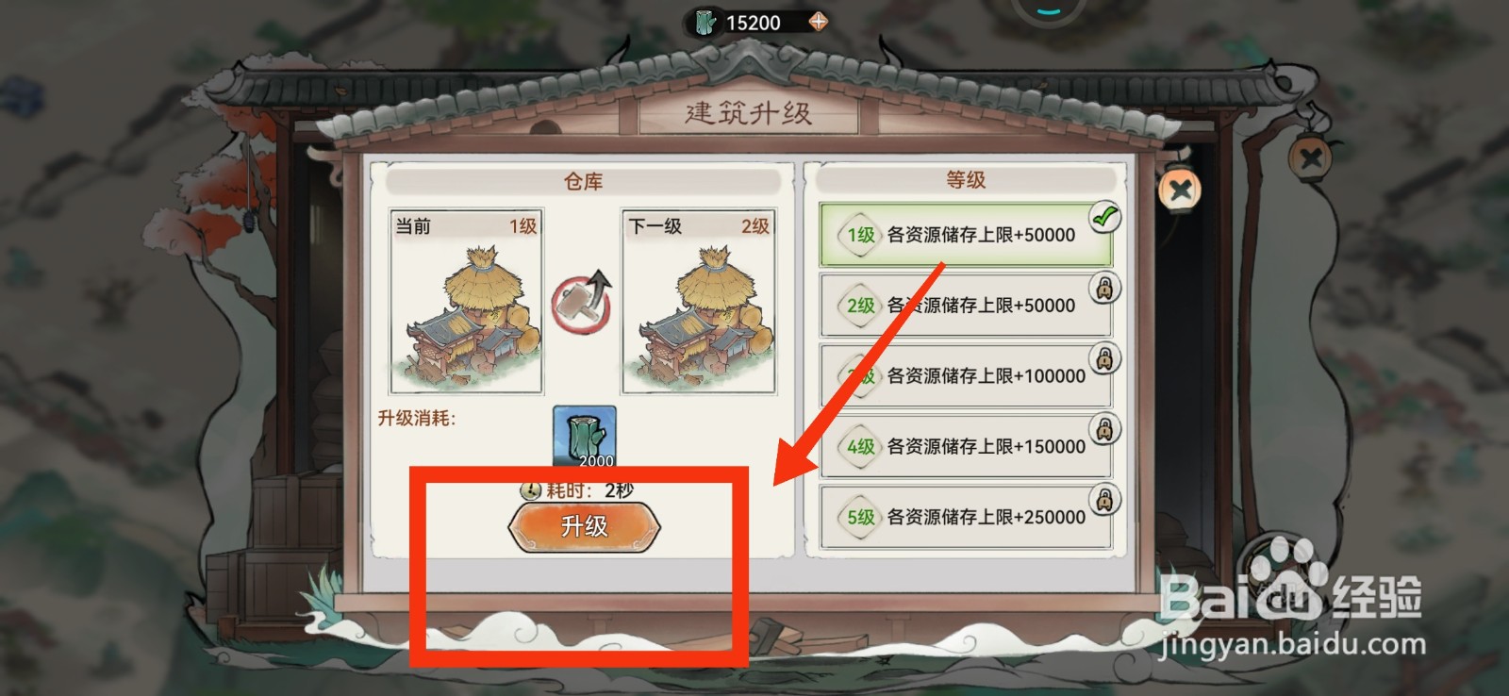Click the clock icon beside 耗时 2秒
Viewport: 1509px width, 696px height.
pos(531,490)
